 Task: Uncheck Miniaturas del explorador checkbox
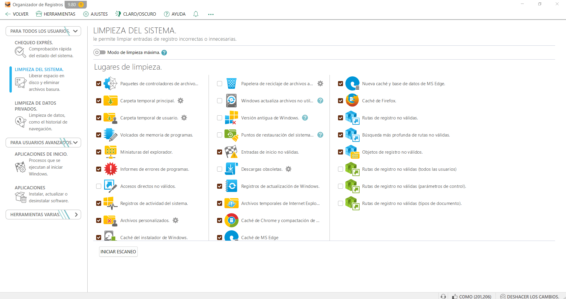pos(99,152)
